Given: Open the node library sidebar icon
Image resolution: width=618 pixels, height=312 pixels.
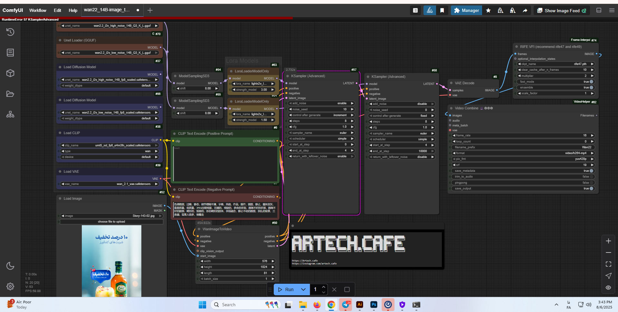Looking at the screenshot, I should [x=10, y=52].
